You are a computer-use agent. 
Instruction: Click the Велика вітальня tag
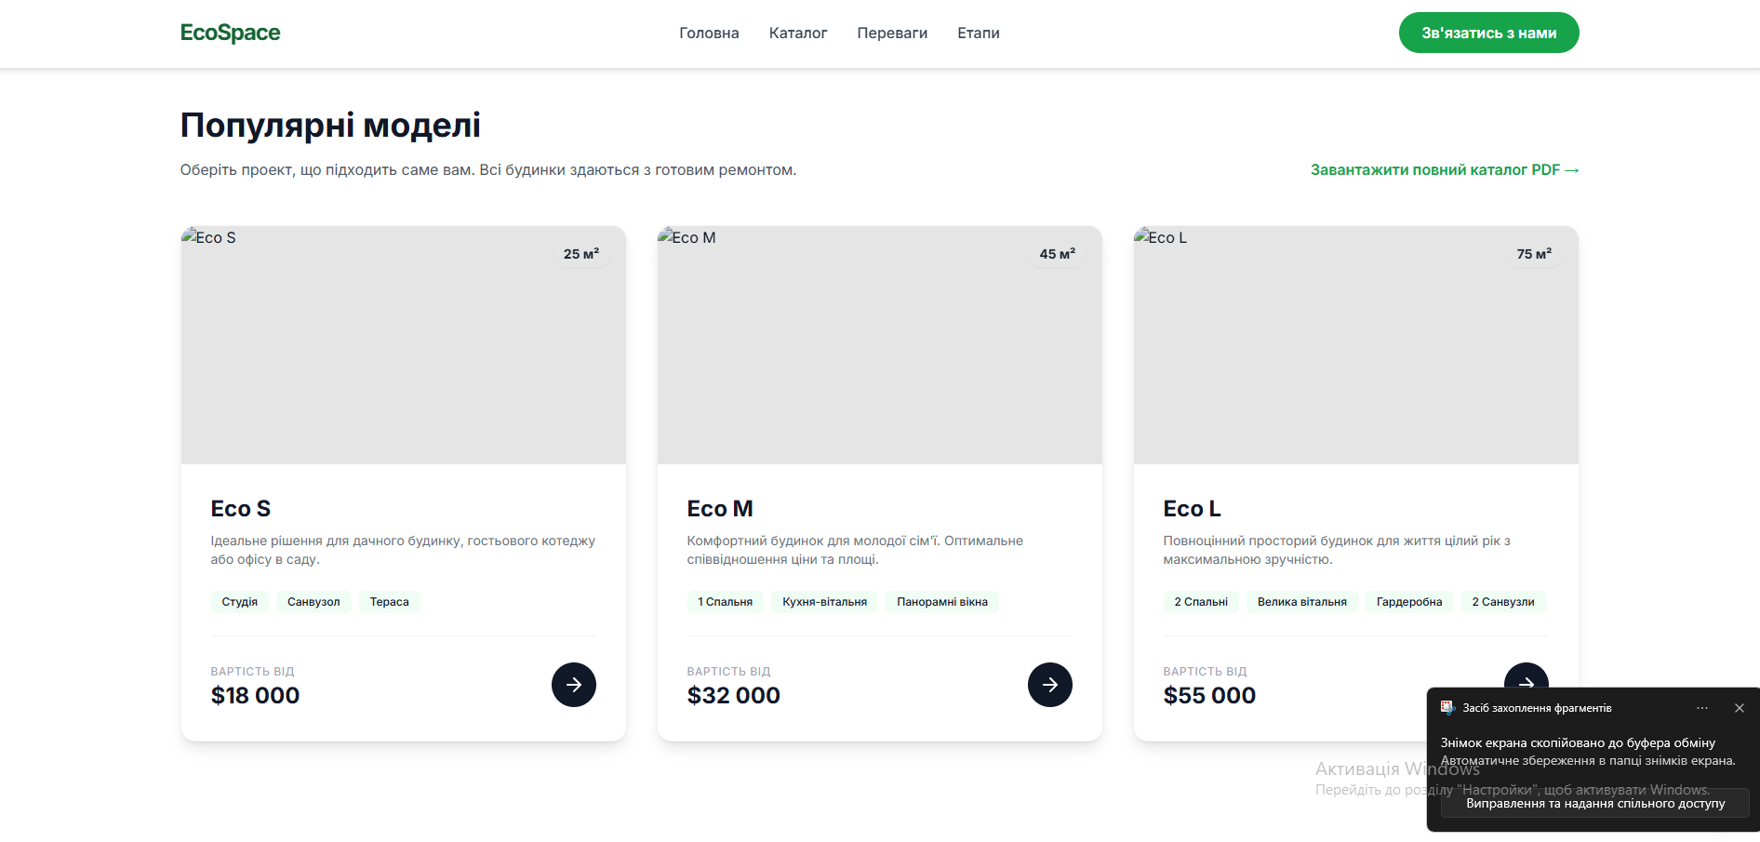[x=1302, y=602]
